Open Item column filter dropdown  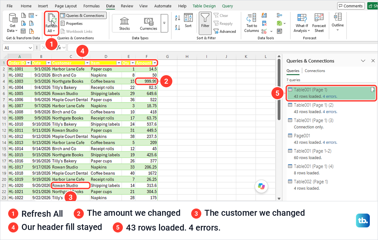tap(119, 63)
